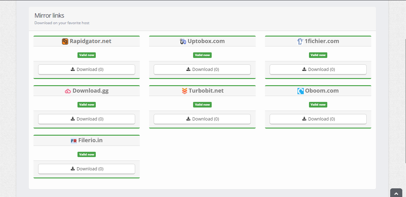Image resolution: width=406 pixels, height=197 pixels.
Task: Click Valid now badge under Oboom.com
Action: click(318, 105)
